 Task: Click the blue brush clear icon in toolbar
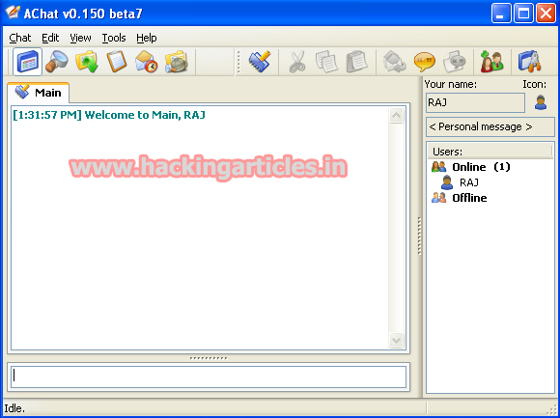click(x=260, y=62)
